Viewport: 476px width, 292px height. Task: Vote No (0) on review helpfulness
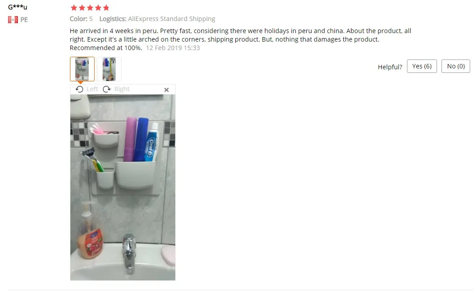pyautogui.click(x=456, y=66)
